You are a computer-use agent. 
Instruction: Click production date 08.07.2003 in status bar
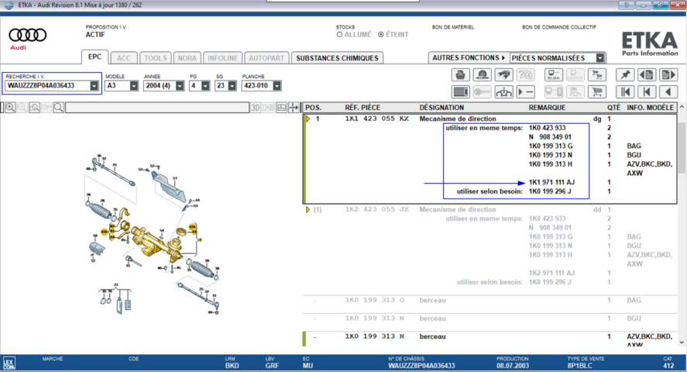pyautogui.click(x=513, y=366)
